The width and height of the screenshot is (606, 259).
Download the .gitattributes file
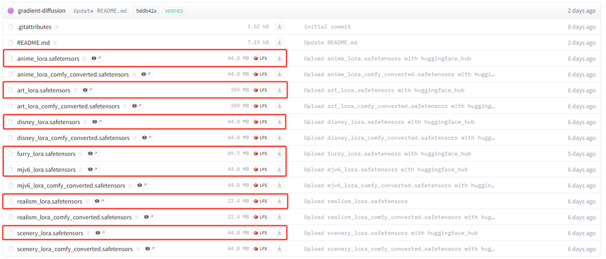pyautogui.click(x=279, y=27)
